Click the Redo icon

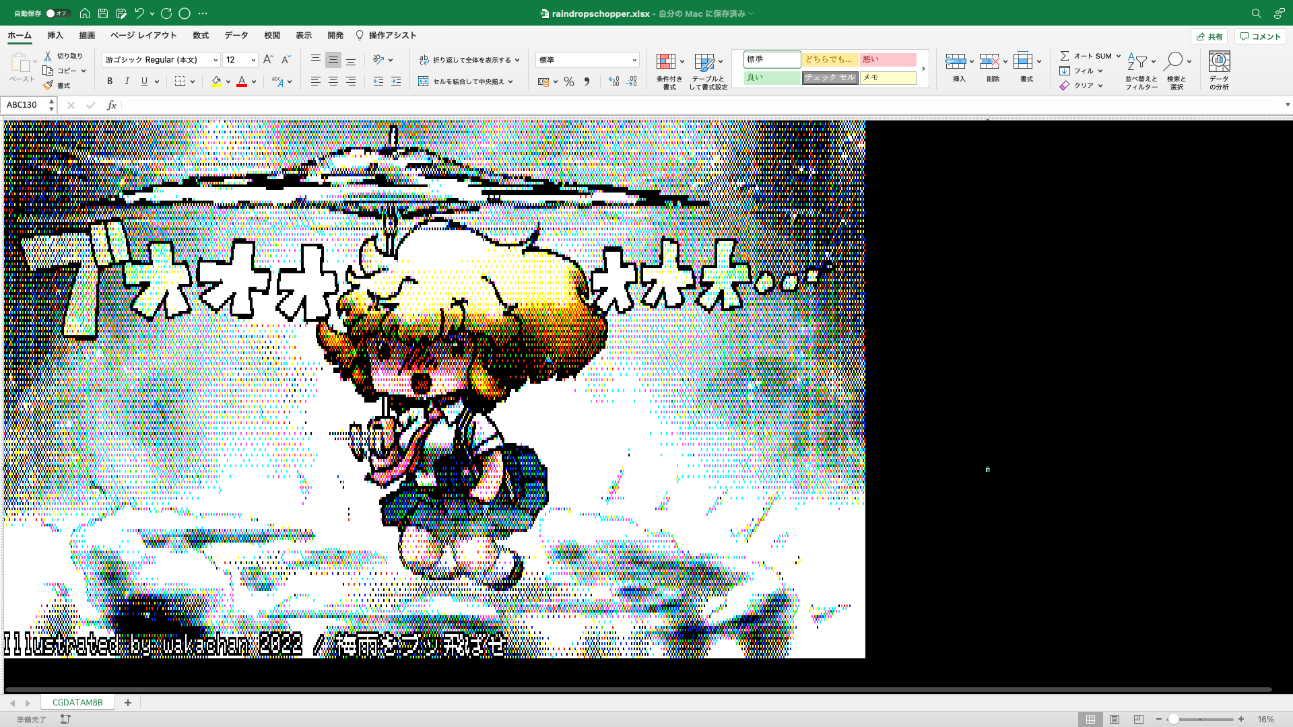click(166, 13)
